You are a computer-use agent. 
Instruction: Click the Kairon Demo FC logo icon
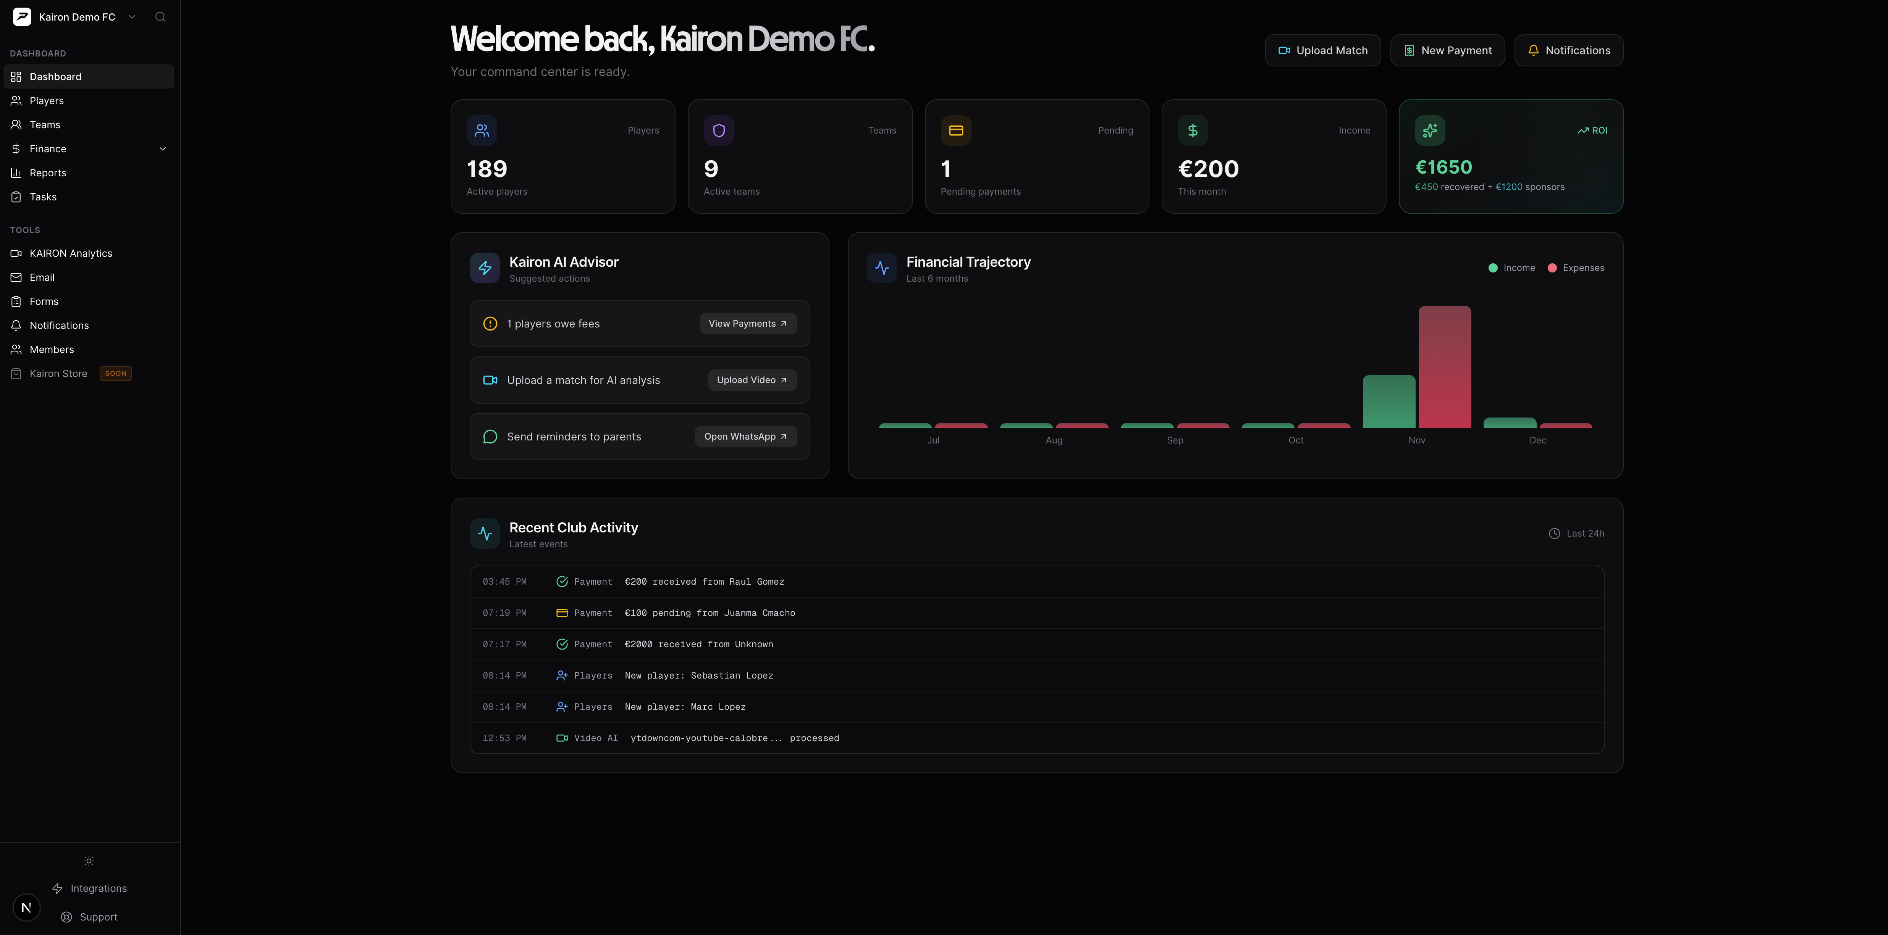(x=22, y=16)
